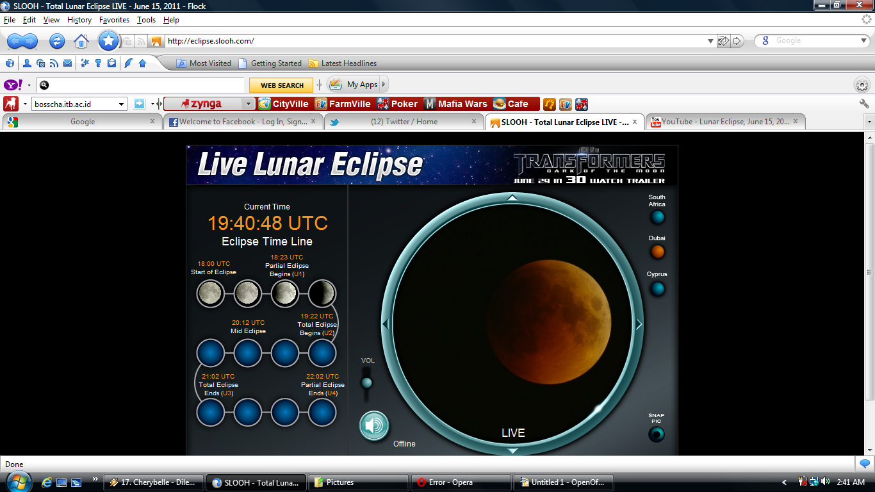Open the dropdown next to Zynga dog icon
The width and height of the screenshot is (875, 492).
[25, 104]
